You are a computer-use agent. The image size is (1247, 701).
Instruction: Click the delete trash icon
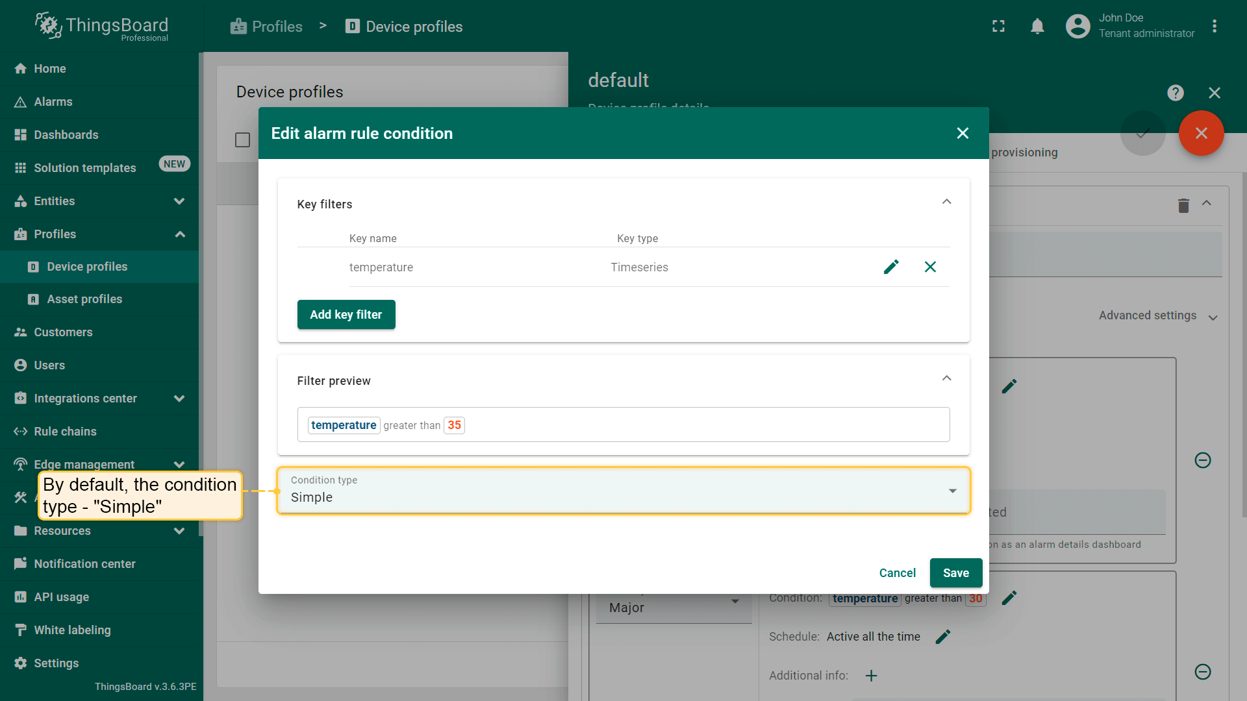[1183, 205]
